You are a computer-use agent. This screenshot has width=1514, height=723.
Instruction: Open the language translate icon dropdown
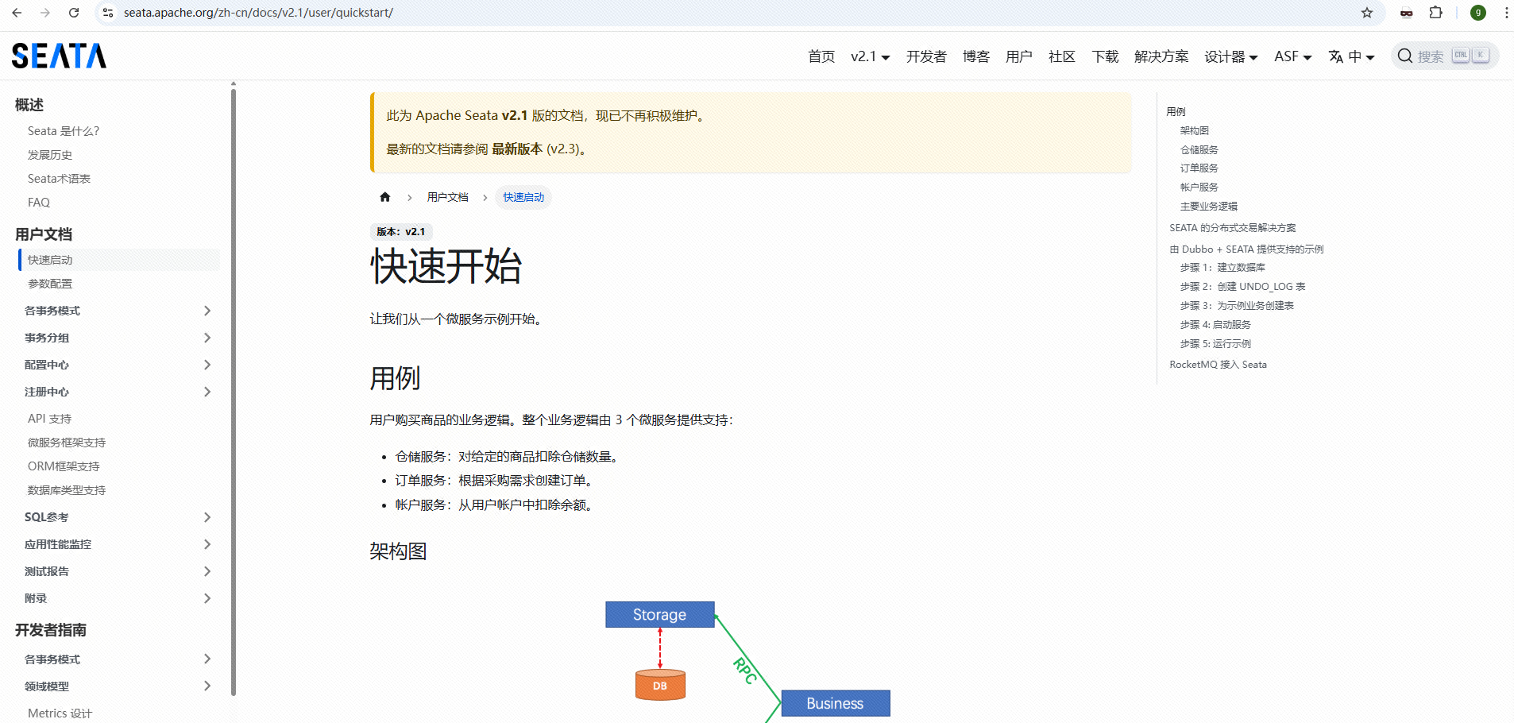[x=1351, y=56]
